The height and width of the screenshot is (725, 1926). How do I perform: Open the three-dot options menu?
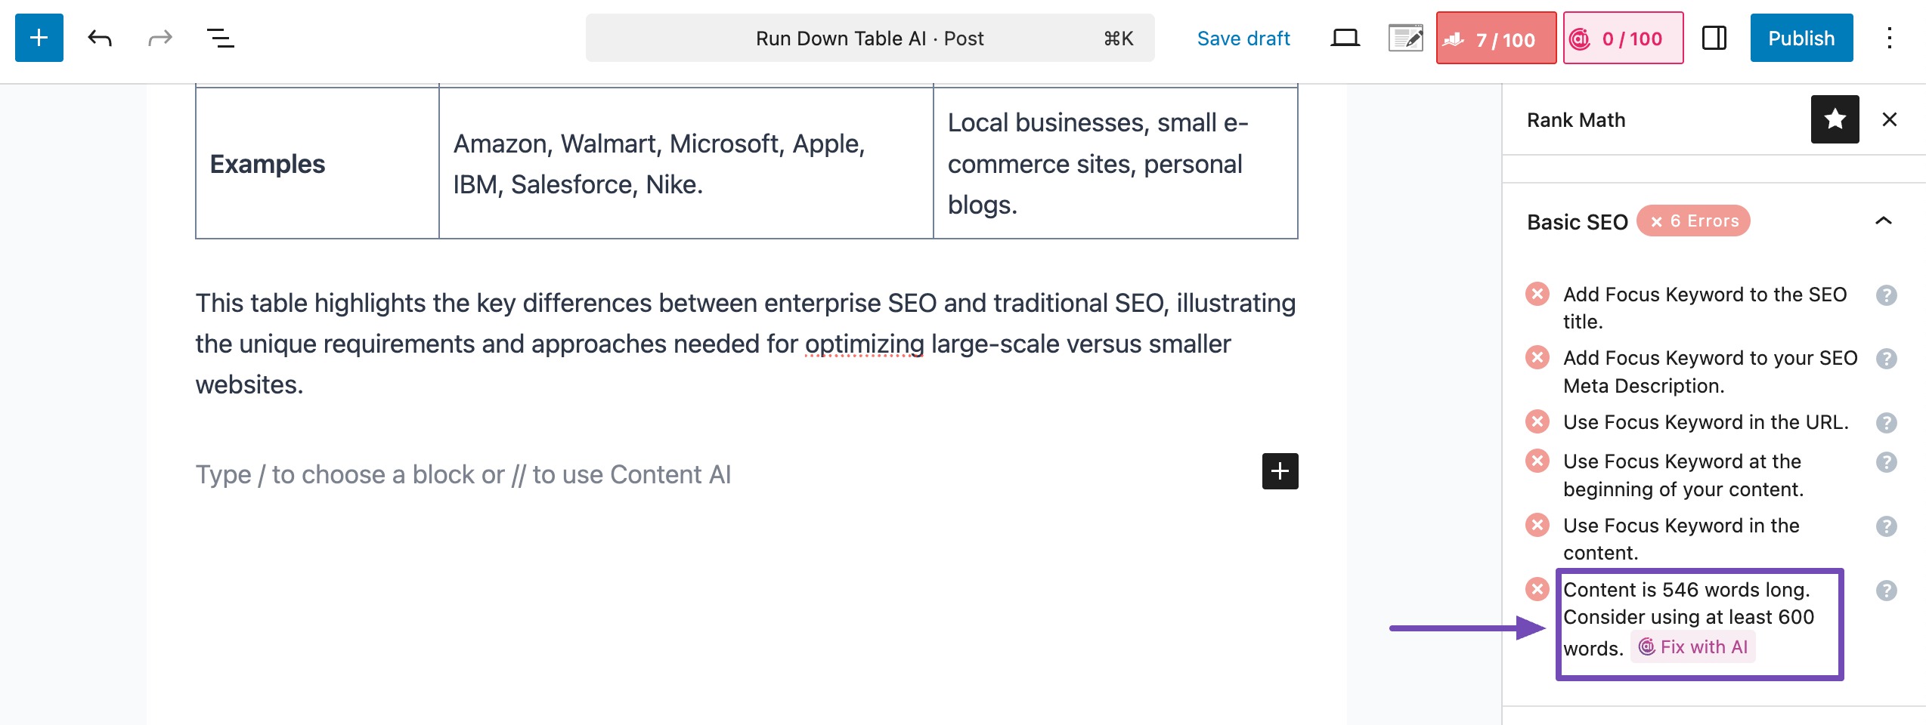[1889, 38]
